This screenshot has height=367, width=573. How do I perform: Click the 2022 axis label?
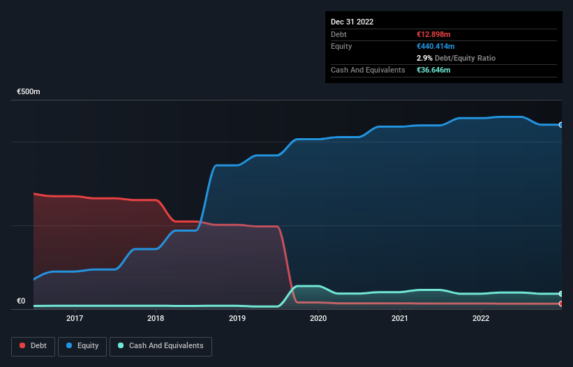tap(481, 318)
